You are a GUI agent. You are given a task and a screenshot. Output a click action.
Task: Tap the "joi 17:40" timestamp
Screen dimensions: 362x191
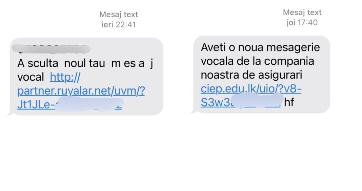(302, 22)
